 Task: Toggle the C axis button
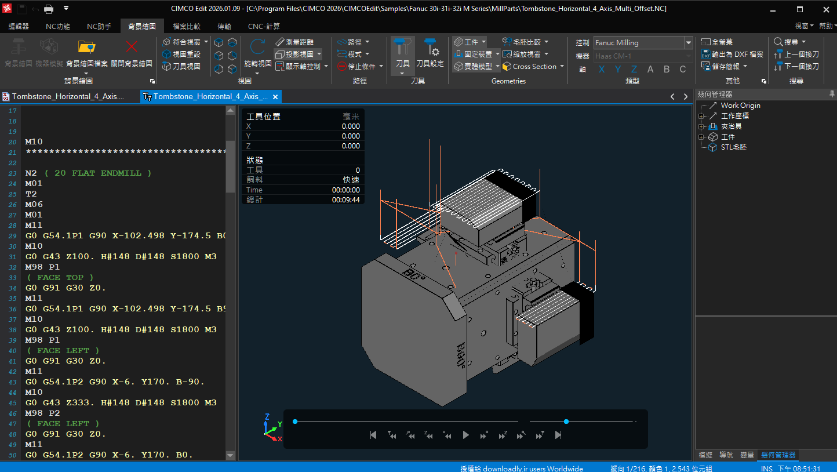(683, 69)
